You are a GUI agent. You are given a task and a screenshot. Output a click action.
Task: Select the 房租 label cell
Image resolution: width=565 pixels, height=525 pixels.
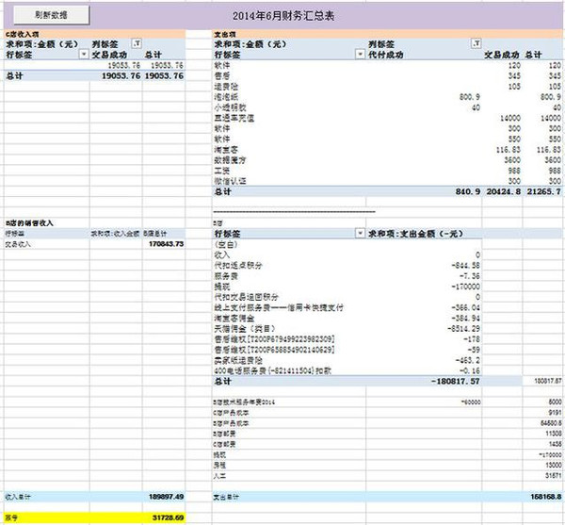pyautogui.click(x=219, y=465)
